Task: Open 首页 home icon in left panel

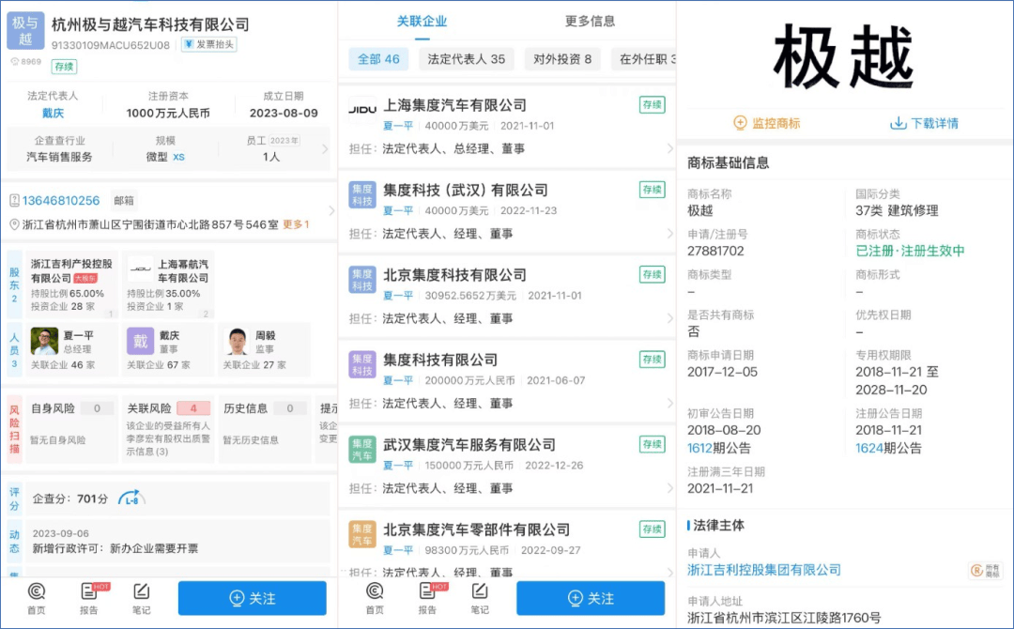Action: click(x=37, y=599)
